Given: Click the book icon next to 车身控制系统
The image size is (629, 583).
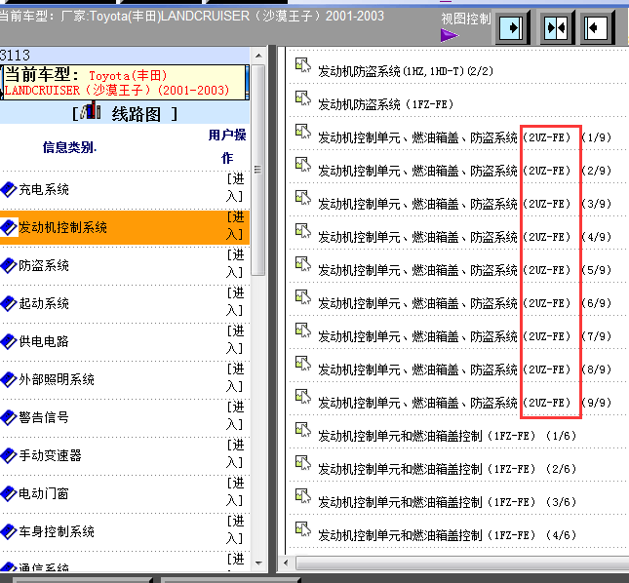Looking at the screenshot, I should click(9, 531).
